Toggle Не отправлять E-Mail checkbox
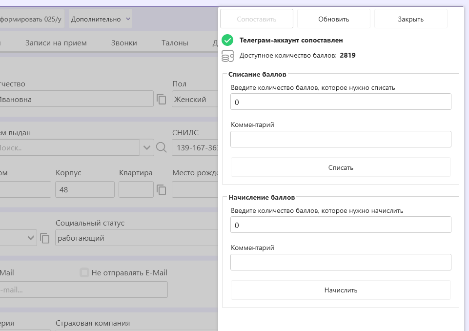The width and height of the screenshot is (469, 331). coord(84,272)
